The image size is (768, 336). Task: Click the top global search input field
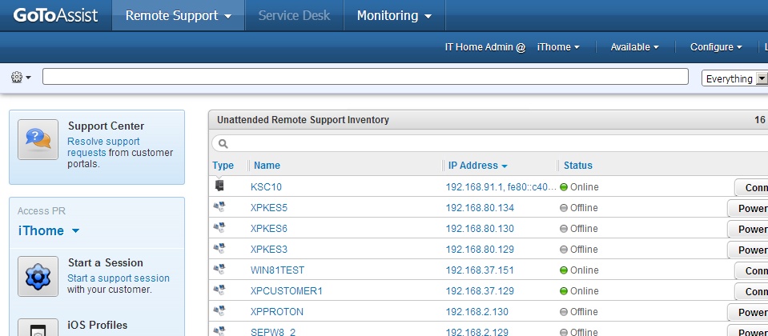(x=365, y=76)
